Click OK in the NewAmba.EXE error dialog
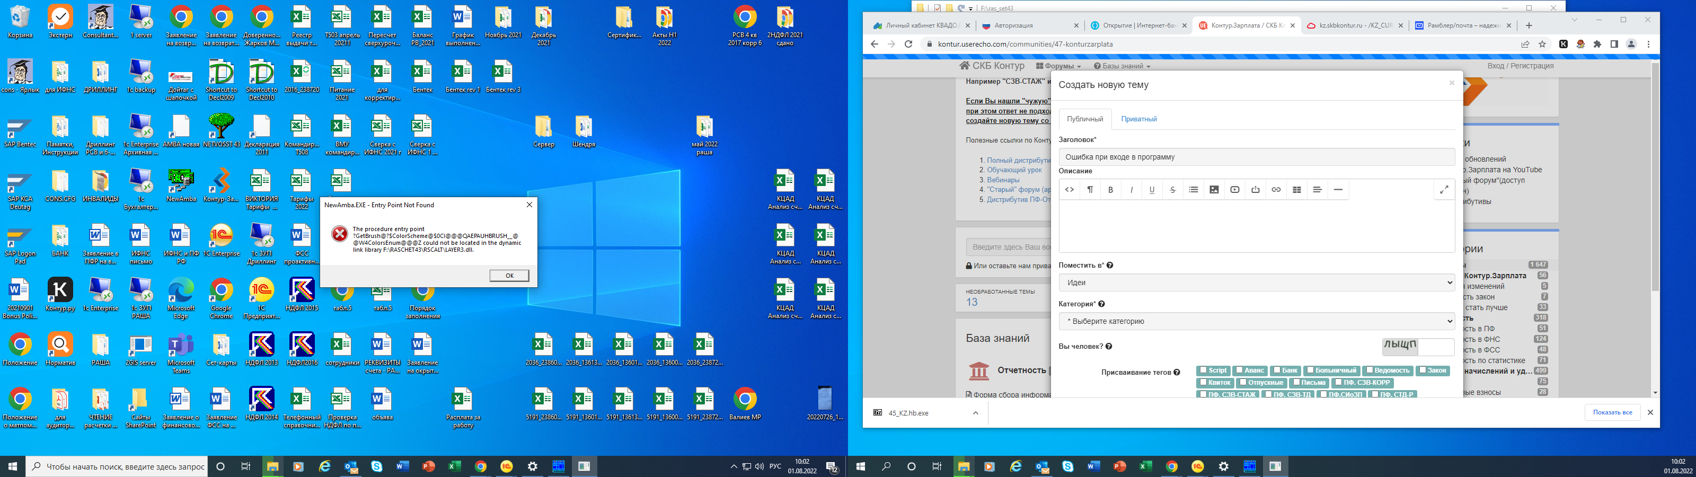 click(509, 276)
